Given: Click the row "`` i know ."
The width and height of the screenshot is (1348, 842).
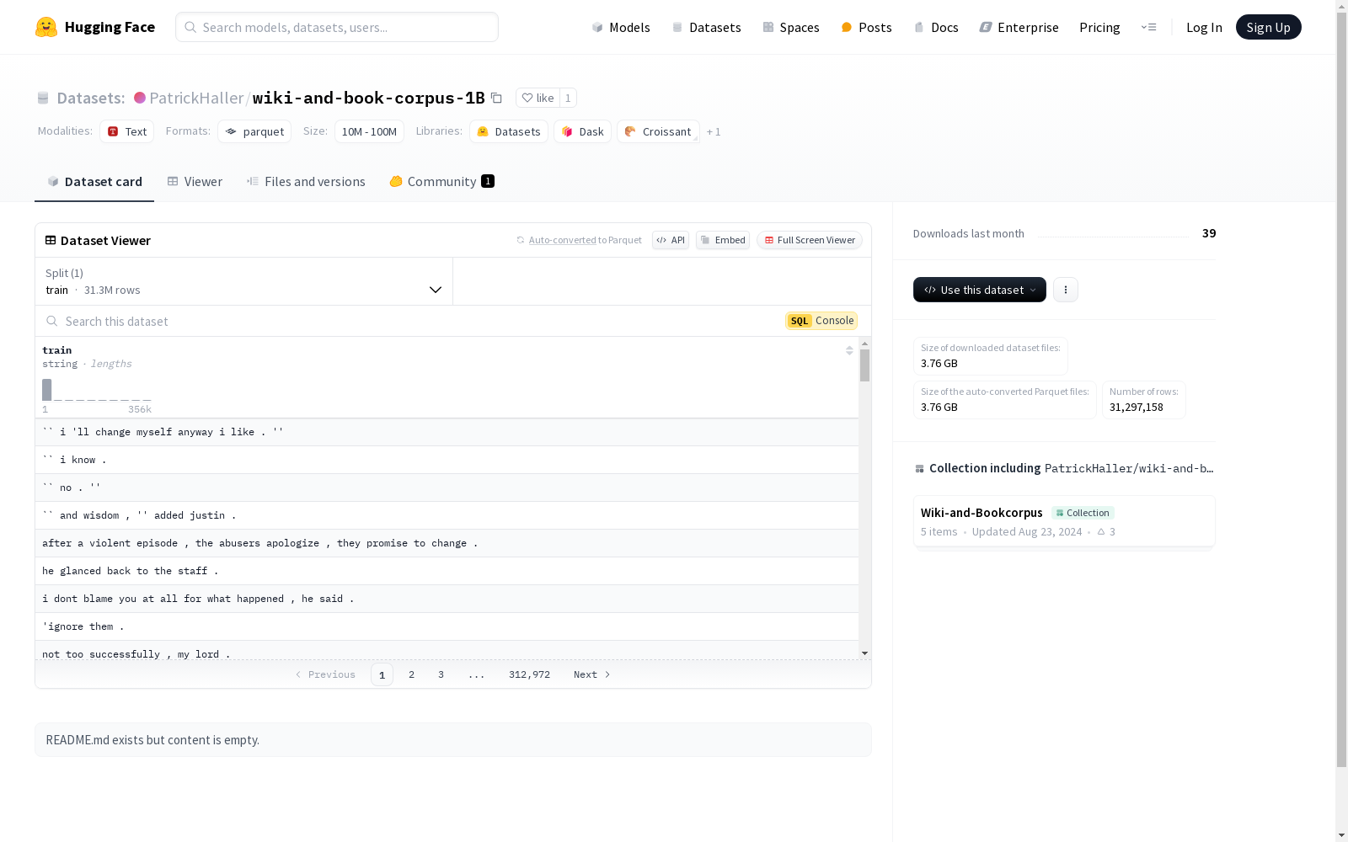Looking at the screenshot, I should (x=447, y=460).
